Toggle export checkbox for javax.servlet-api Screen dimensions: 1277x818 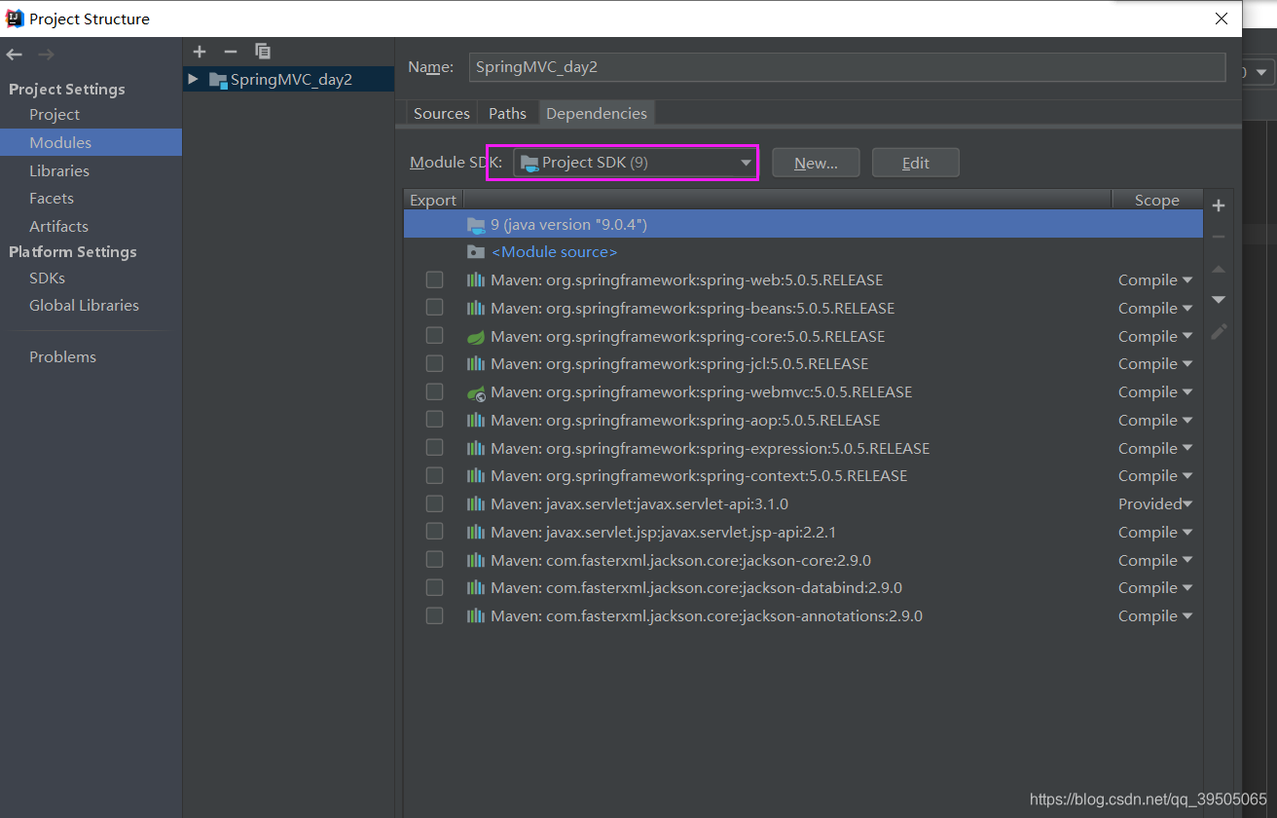click(x=434, y=503)
